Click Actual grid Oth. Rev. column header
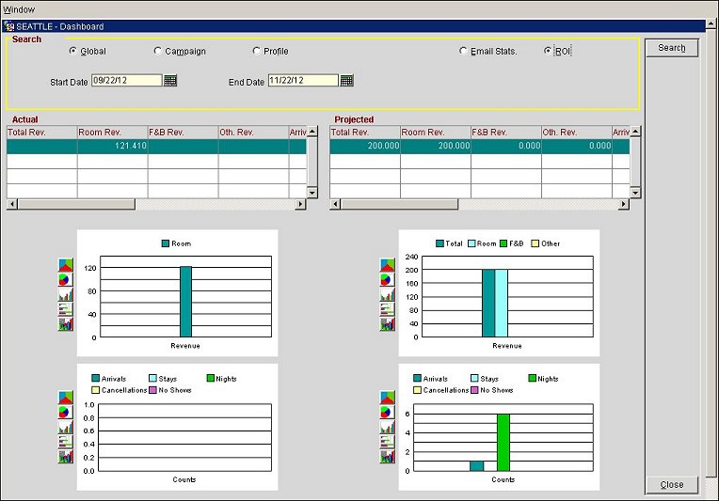This screenshot has width=719, height=501. tap(253, 133)
